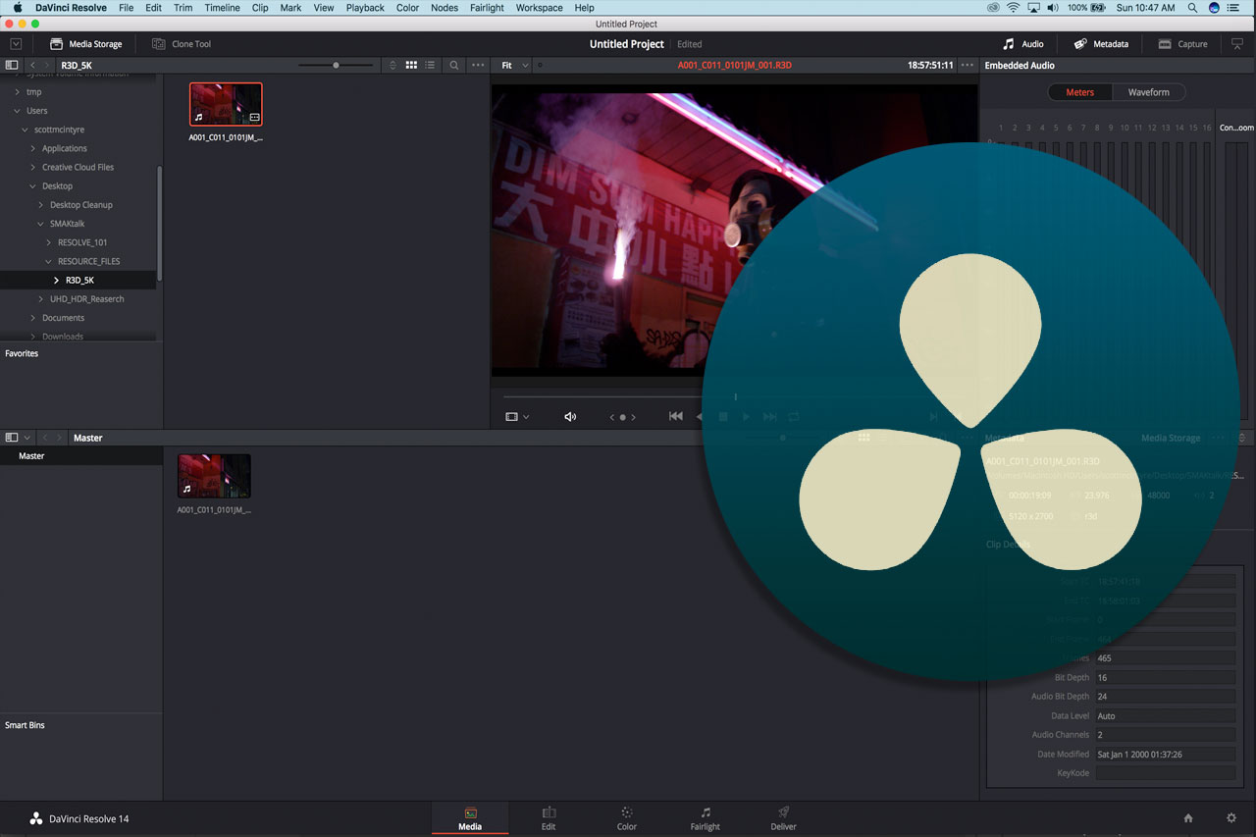The image size is (1256, 837).
Task: Jump to first frame in viewer
Action: pyautogui.click(x=676, y=416)
